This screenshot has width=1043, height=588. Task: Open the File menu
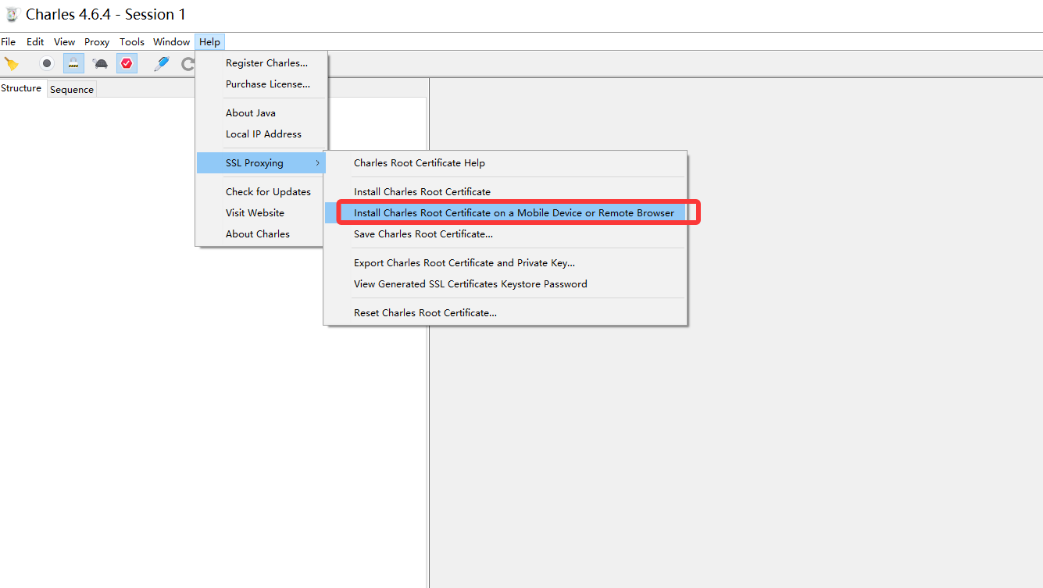pyautogui.click(x=9, y=42)
